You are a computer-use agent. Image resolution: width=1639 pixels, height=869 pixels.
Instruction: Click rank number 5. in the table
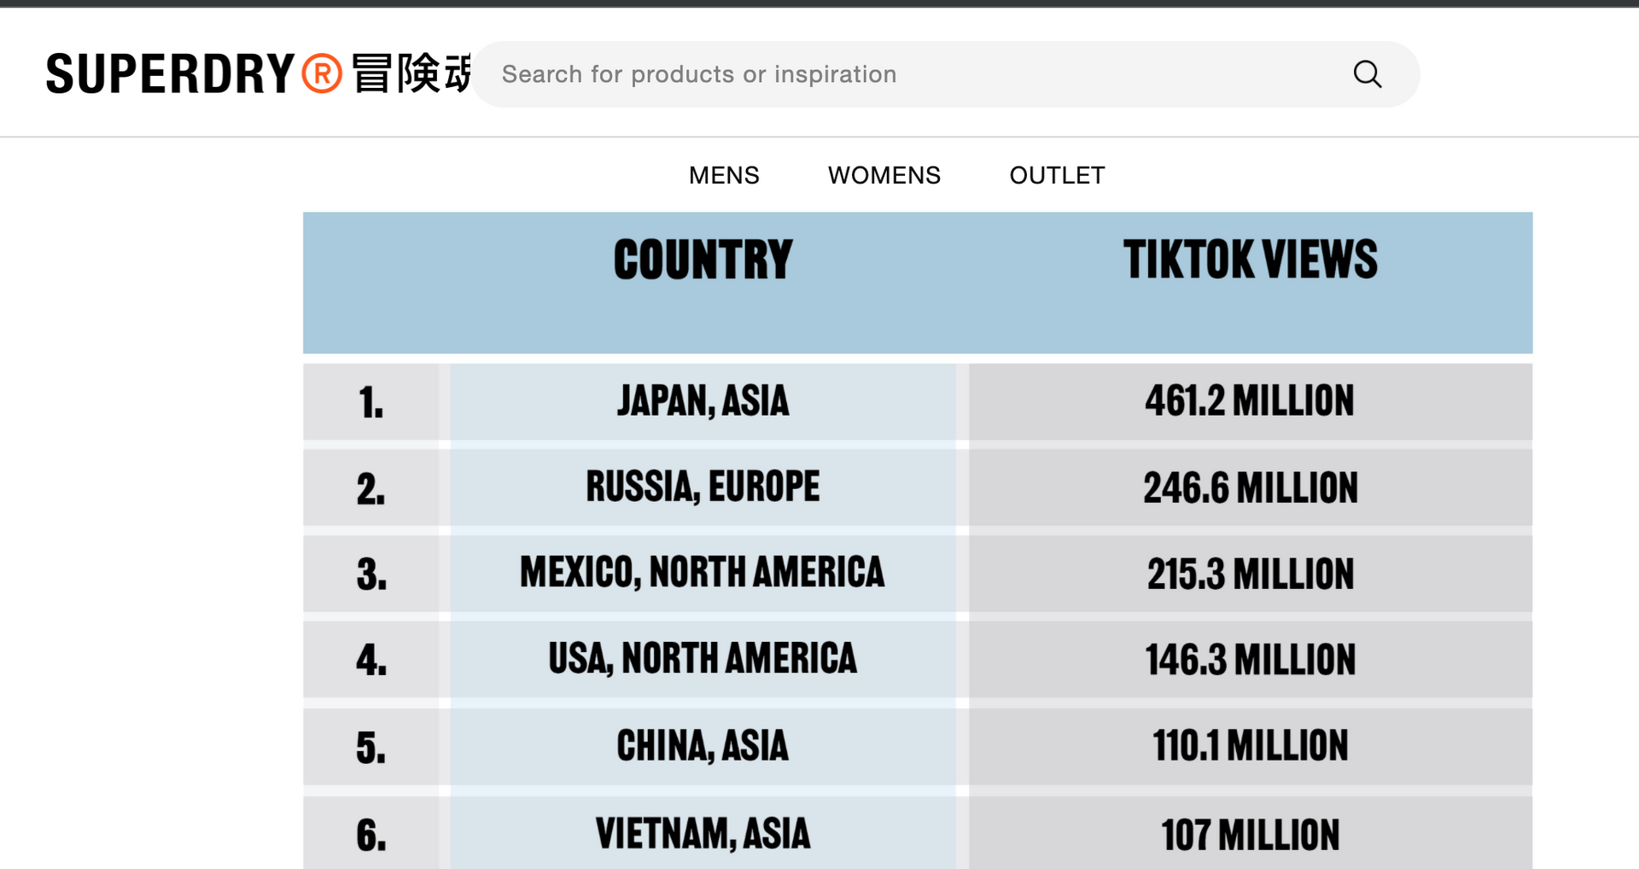point(371,748)
